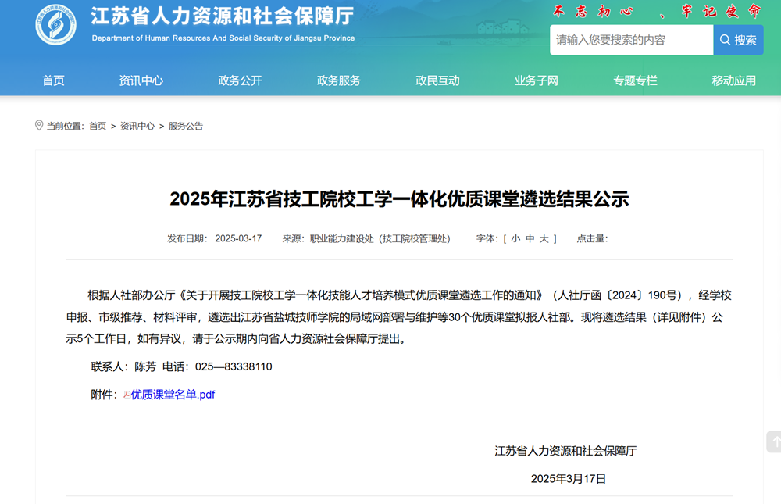This screenshot has width=781, height=504.
Task: Focus the search input field
Action: 632,40
